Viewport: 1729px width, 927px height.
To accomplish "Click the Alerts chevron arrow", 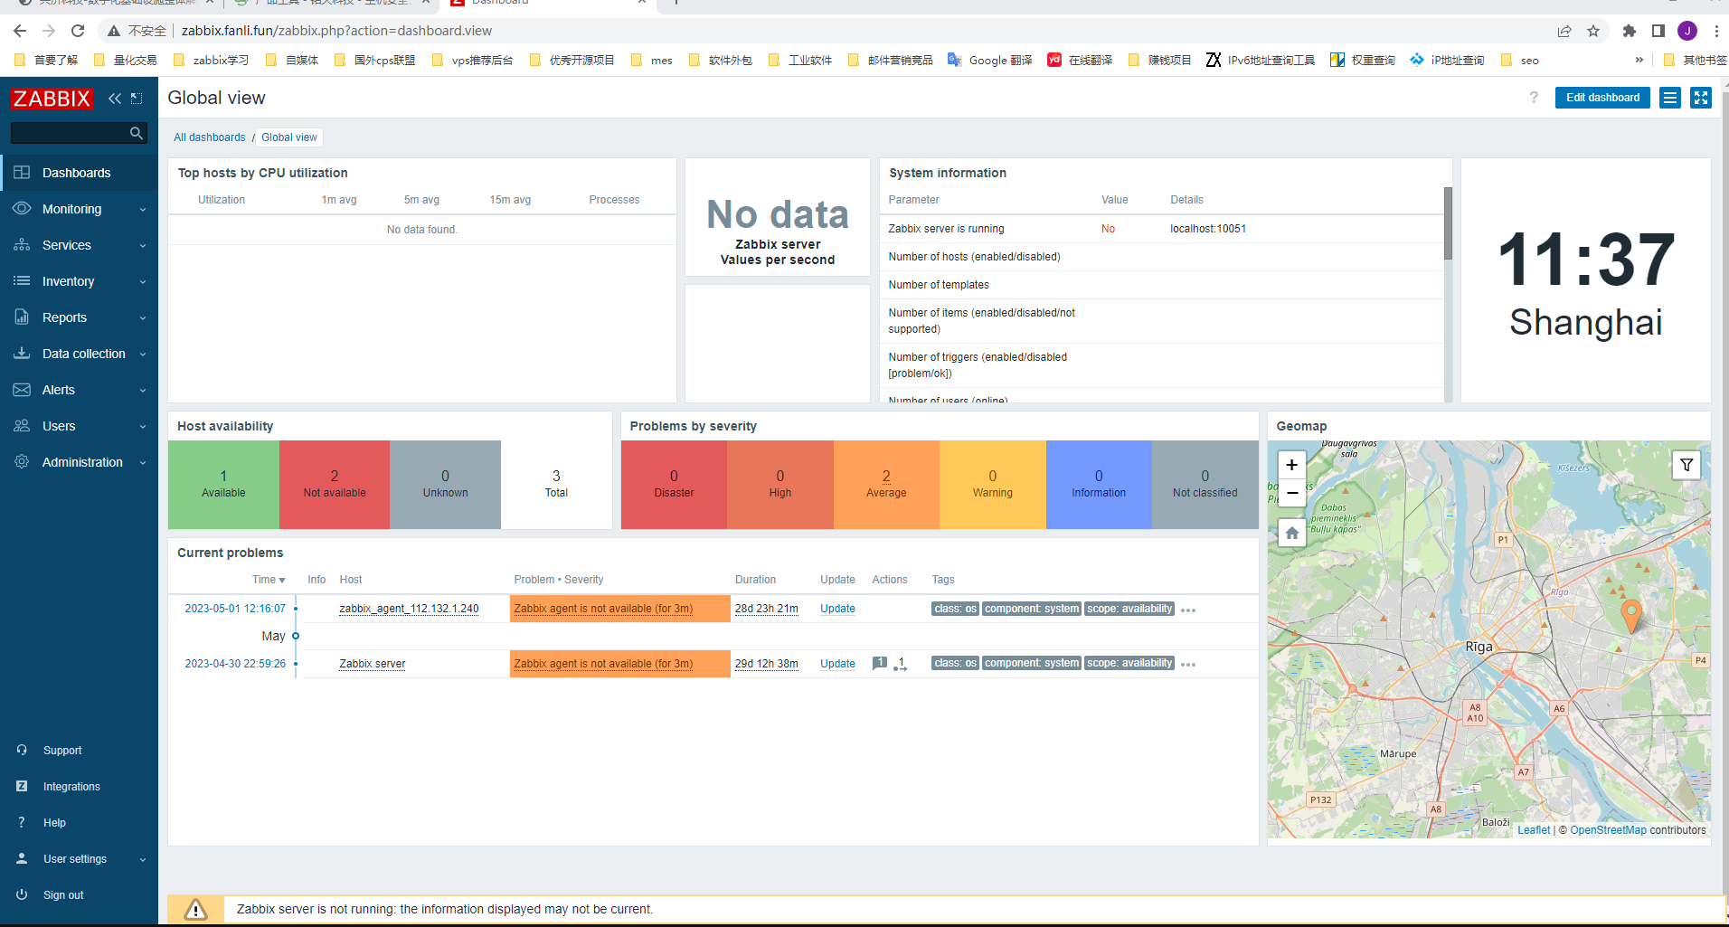I will (143, 391).
